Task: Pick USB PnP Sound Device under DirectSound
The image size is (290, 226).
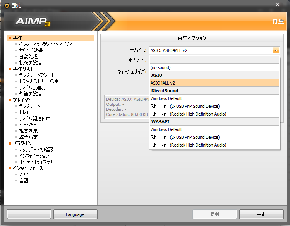Action: (x=214, y=106)
